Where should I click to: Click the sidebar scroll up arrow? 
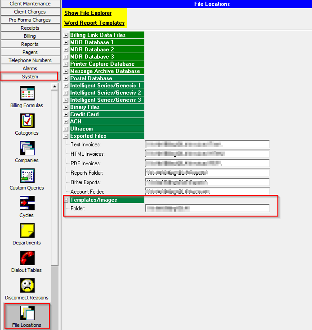tap(54, 87)
